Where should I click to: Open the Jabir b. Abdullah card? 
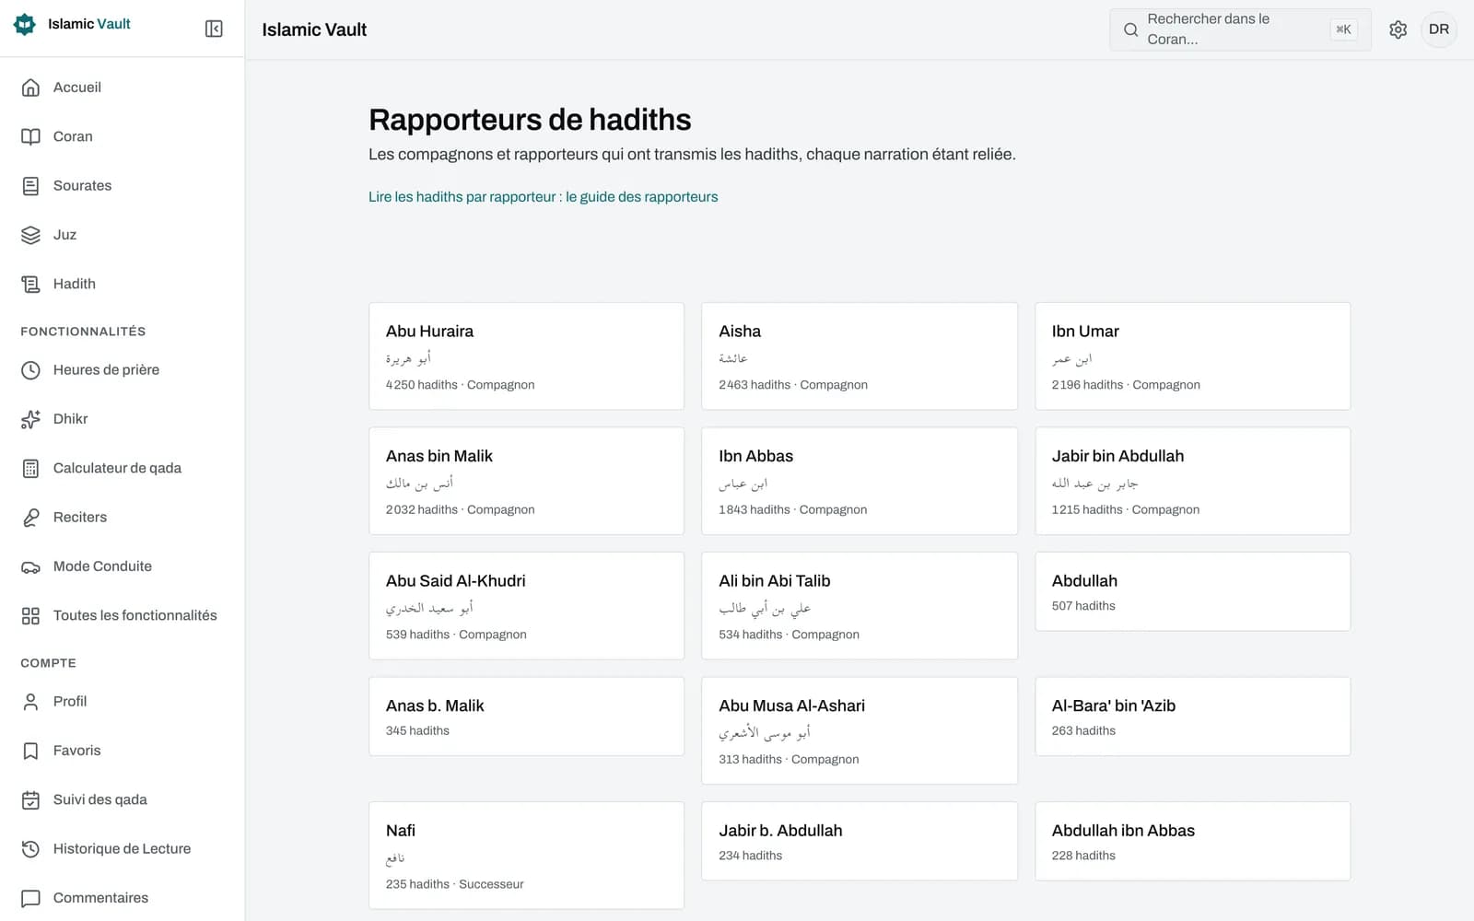tap(860, 842)
